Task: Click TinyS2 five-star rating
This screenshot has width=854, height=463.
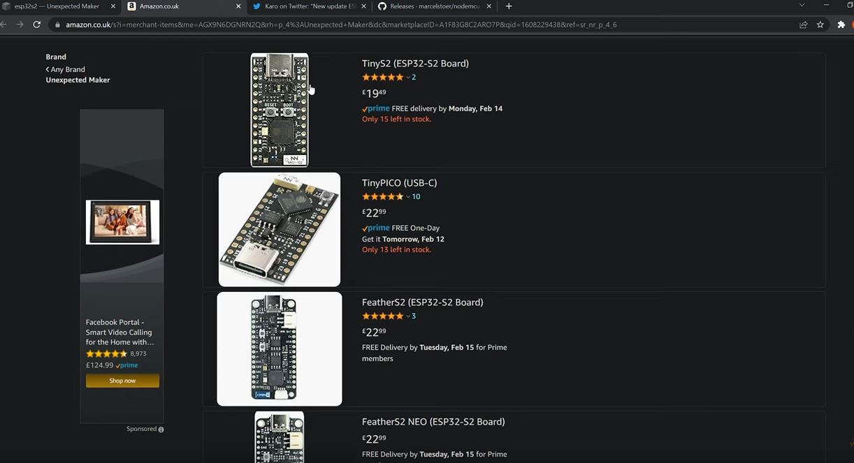Action: pyautogui.click(x=382, y=78)
